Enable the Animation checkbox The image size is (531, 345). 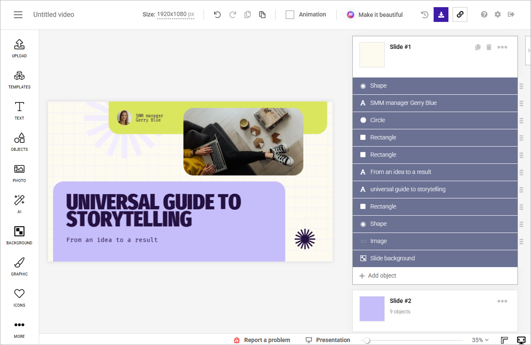290,15
